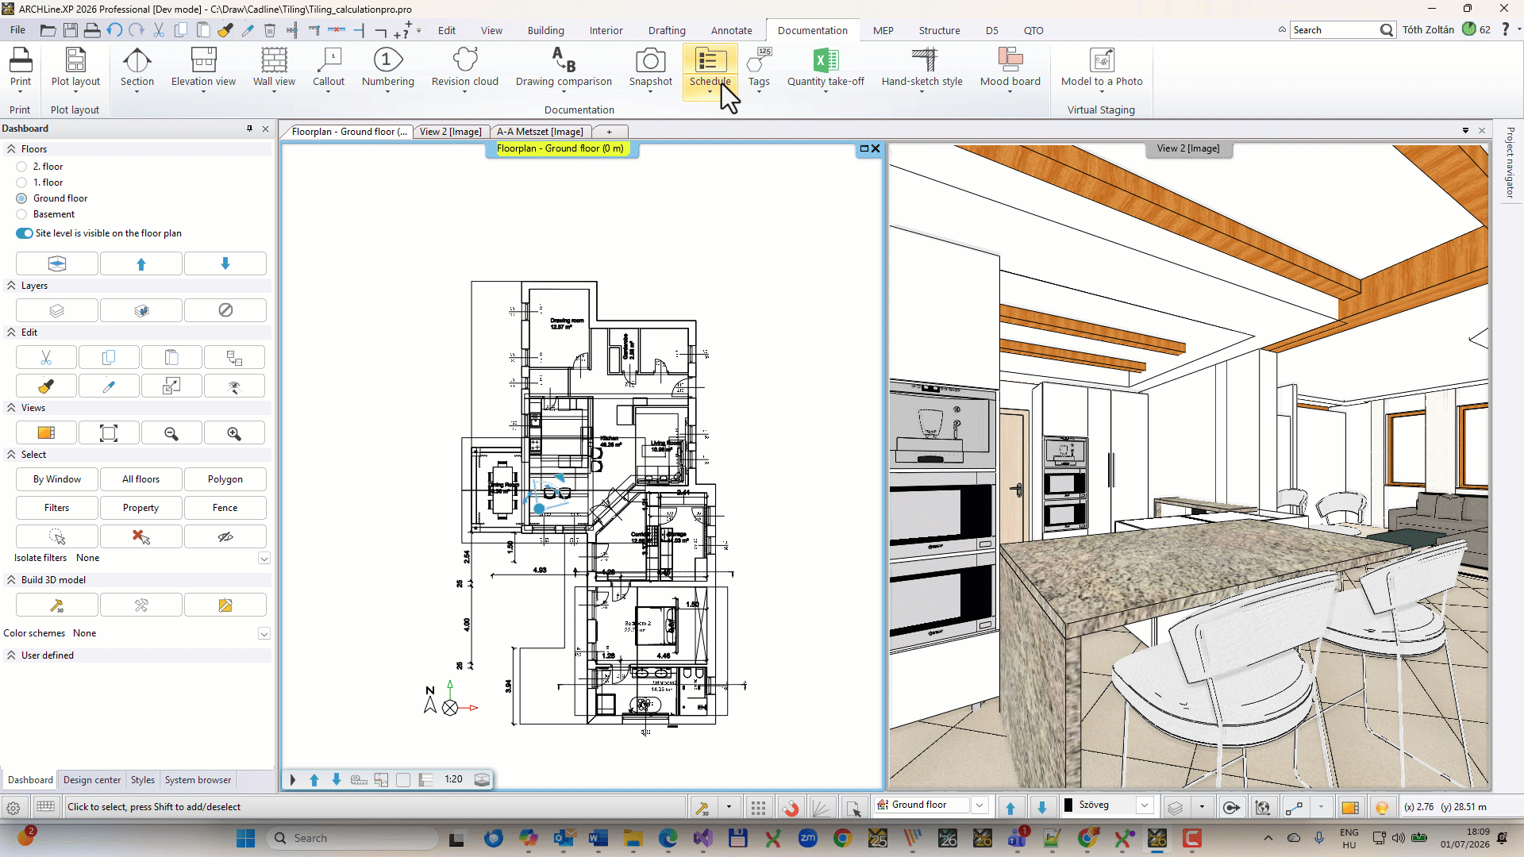Open the Structure ribbon tab

coord(939,31)
